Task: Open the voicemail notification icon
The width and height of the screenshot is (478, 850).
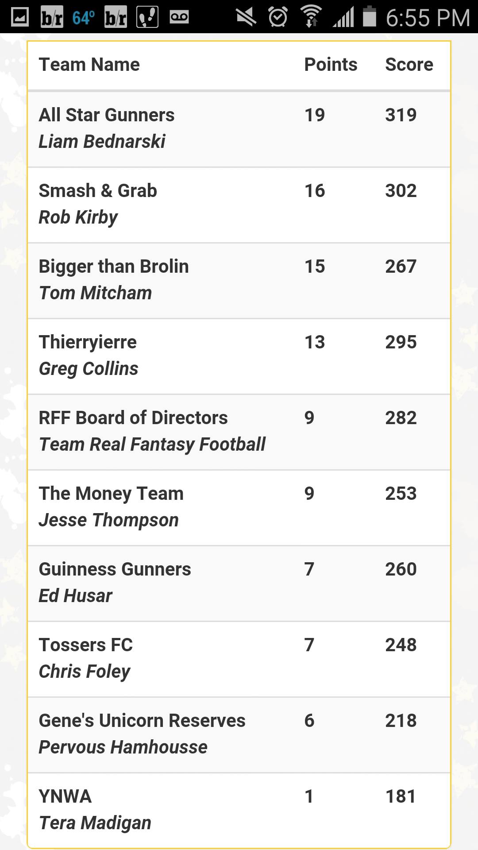Action: pos(179,17)
